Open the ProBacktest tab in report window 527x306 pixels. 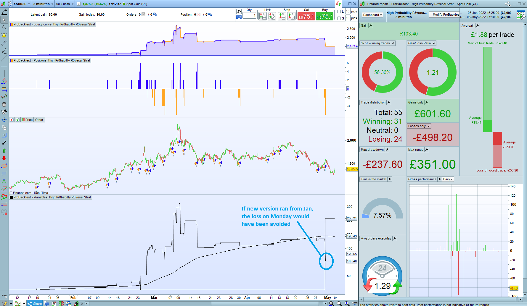(x=400, y=4)
